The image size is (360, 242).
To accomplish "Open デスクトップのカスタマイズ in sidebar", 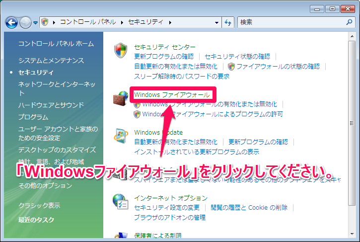I will tap(57, 150).
